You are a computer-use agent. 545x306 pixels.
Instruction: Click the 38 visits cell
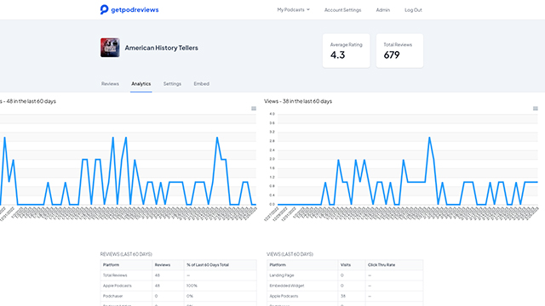tap(343, 296)
